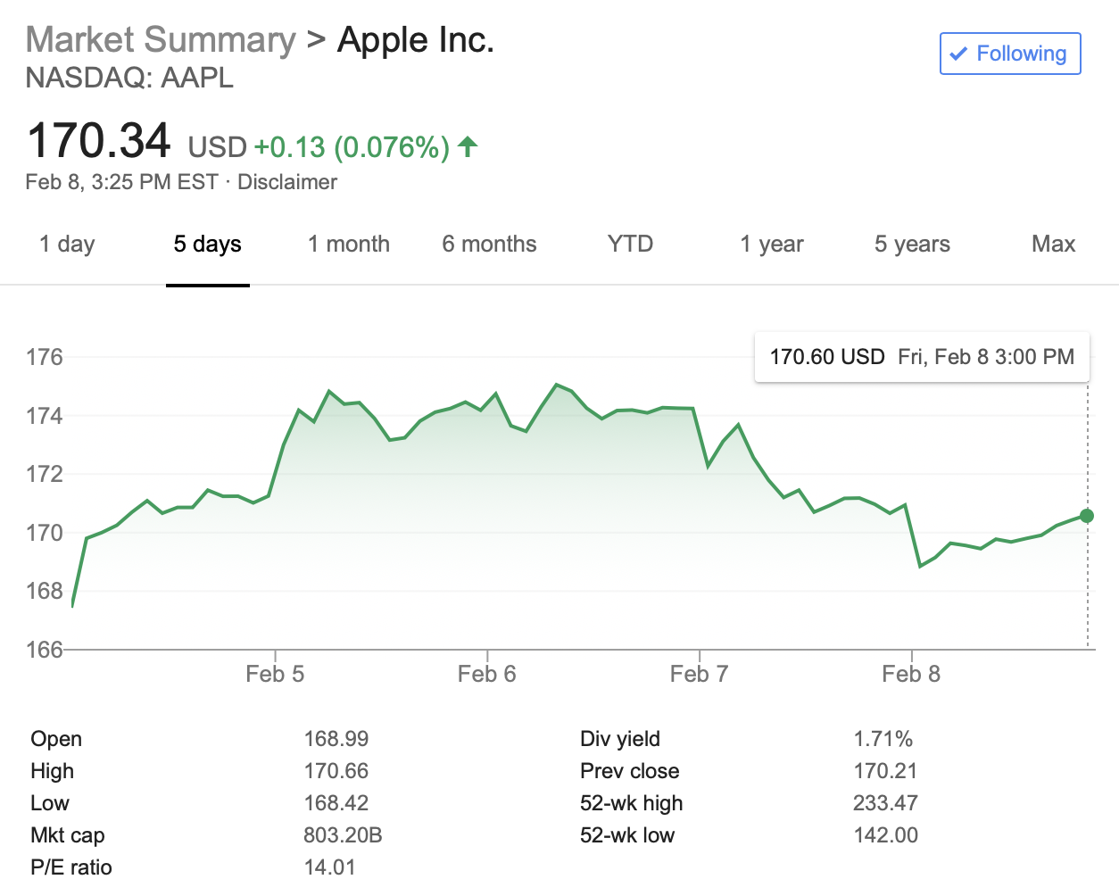Image resolution: width=1119 pixels, height=896 pixels.
Task: Select the 6 months time range
Action: click(x=489, y=244)
